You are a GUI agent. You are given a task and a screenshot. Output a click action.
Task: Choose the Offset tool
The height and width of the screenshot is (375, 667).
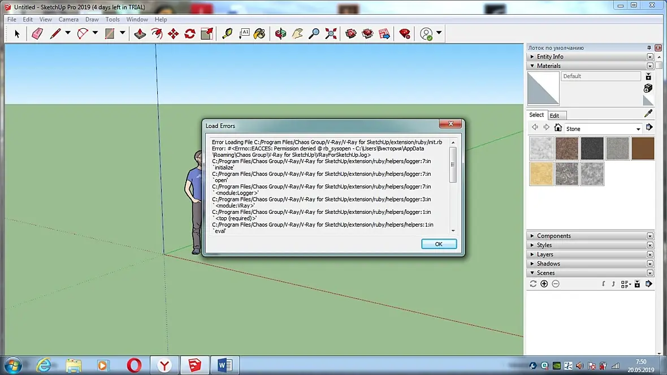[157, 33]
